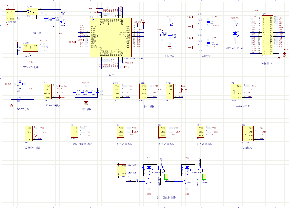The width and height of the screenshot is (291, 208).
Task: Select the U6 ESP8266 WIFI module
Action: click(248, 134)
